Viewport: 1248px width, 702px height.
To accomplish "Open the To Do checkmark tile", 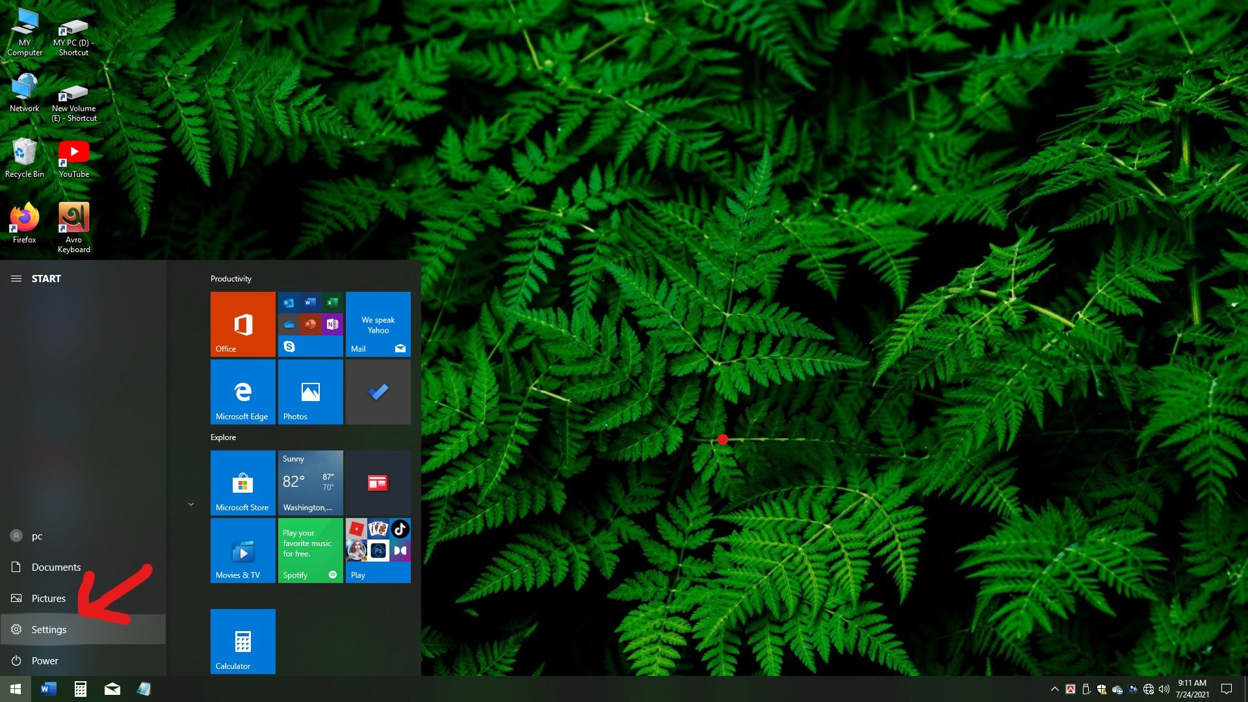I will [378, 391].
